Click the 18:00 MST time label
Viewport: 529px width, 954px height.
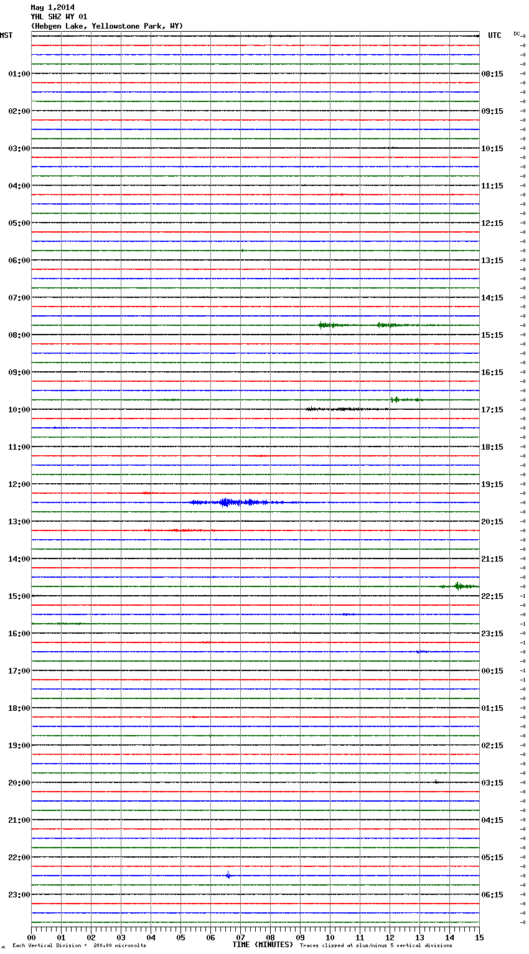point(19,708)
